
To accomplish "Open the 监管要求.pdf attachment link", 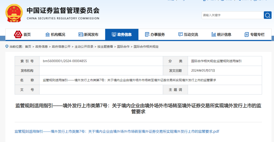I will [117, 132].
